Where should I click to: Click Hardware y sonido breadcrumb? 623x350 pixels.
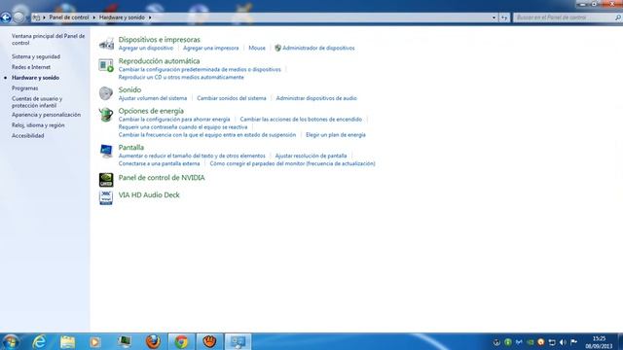tap(122, 17)
